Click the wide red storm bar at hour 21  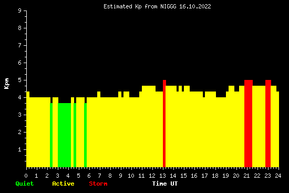(248, 124)
